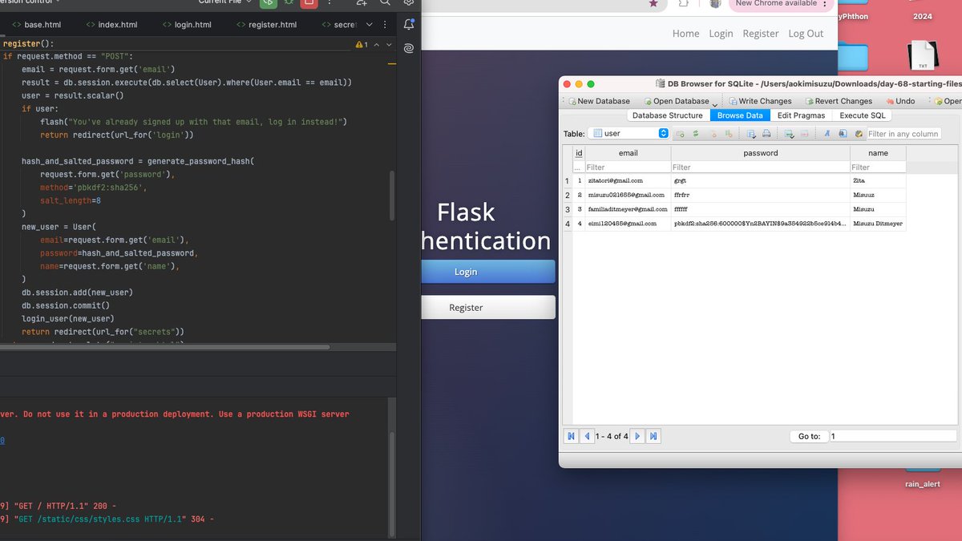The height and width of the screenshot is (541, 962).
Task: Expand hidden editor tabs chevron
Action: [x=370, y=25]
